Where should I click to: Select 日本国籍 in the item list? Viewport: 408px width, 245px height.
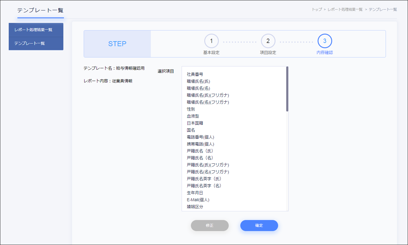click(195, 123)
